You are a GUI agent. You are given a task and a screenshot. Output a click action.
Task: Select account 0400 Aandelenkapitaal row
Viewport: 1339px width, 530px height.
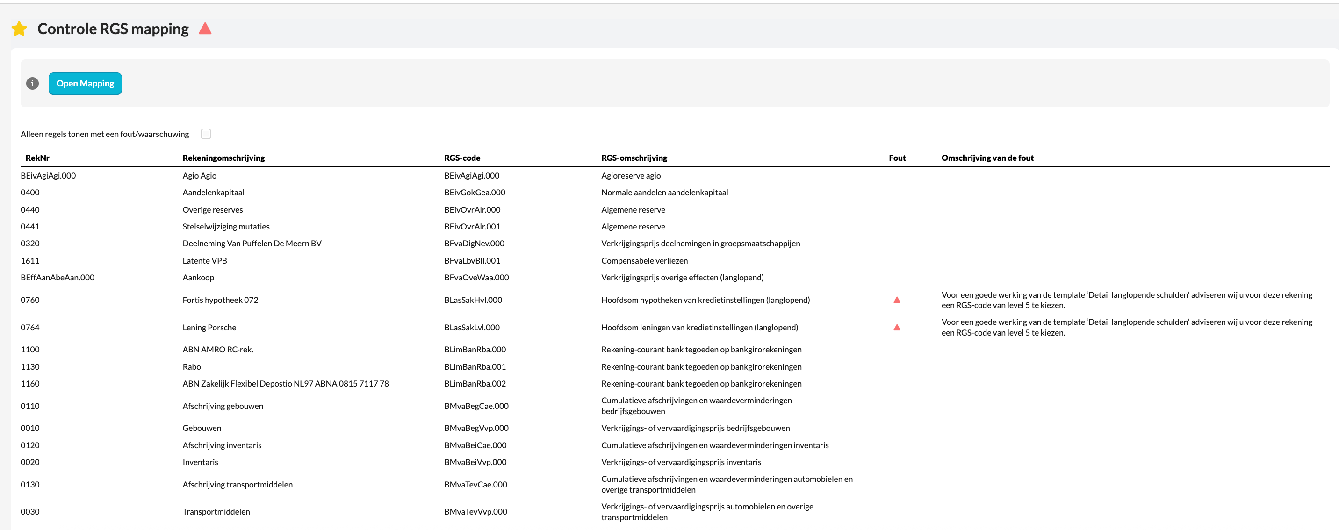click(213, 193)
